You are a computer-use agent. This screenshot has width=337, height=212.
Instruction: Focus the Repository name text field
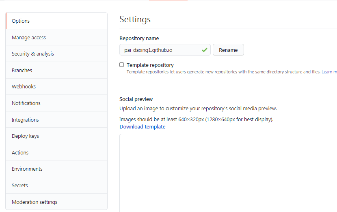tap(161, 50)
